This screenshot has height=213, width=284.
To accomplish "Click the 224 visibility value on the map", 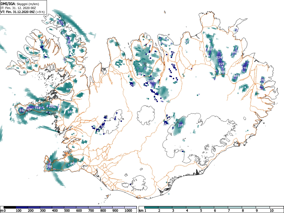I will (x=219, y=57).
